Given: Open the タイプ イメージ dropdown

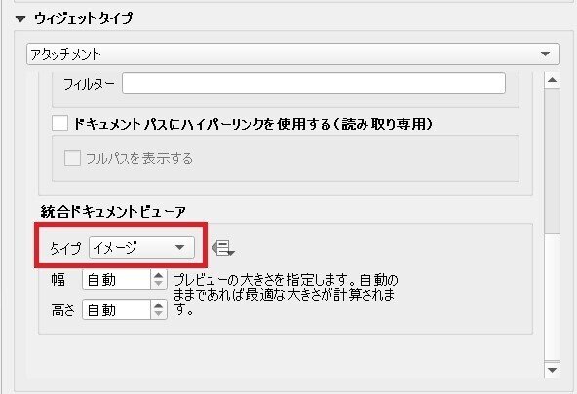Looking at the screenshot, I should (141, 248).
